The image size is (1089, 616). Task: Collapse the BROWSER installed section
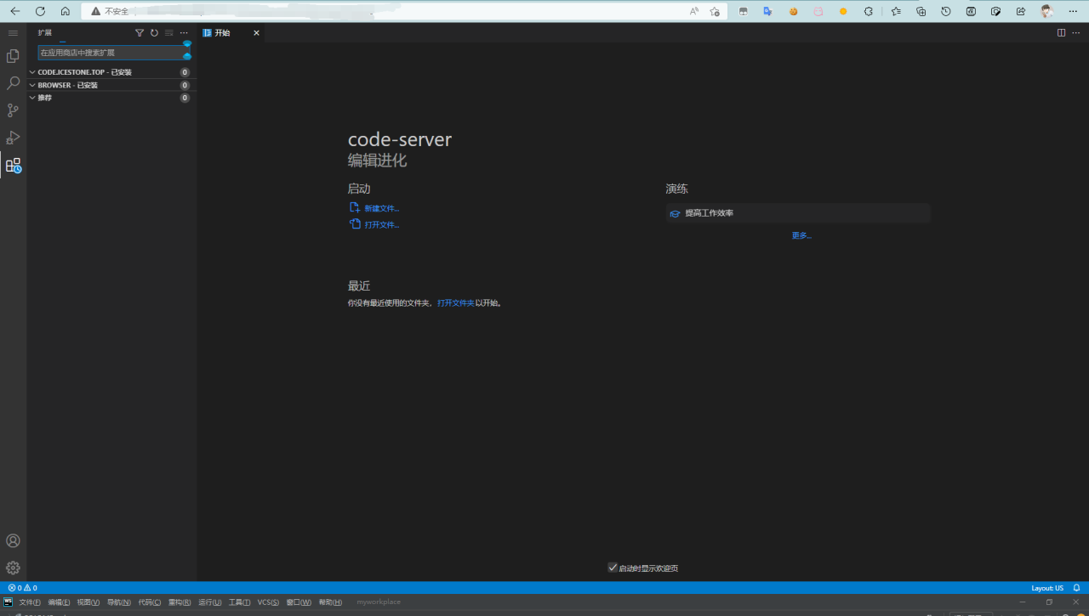[32, 85]
